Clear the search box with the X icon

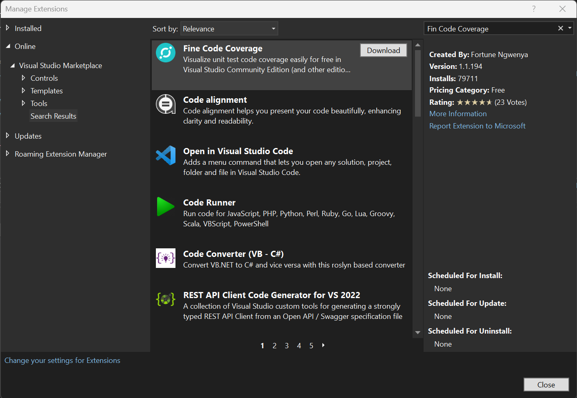point(561,28)
